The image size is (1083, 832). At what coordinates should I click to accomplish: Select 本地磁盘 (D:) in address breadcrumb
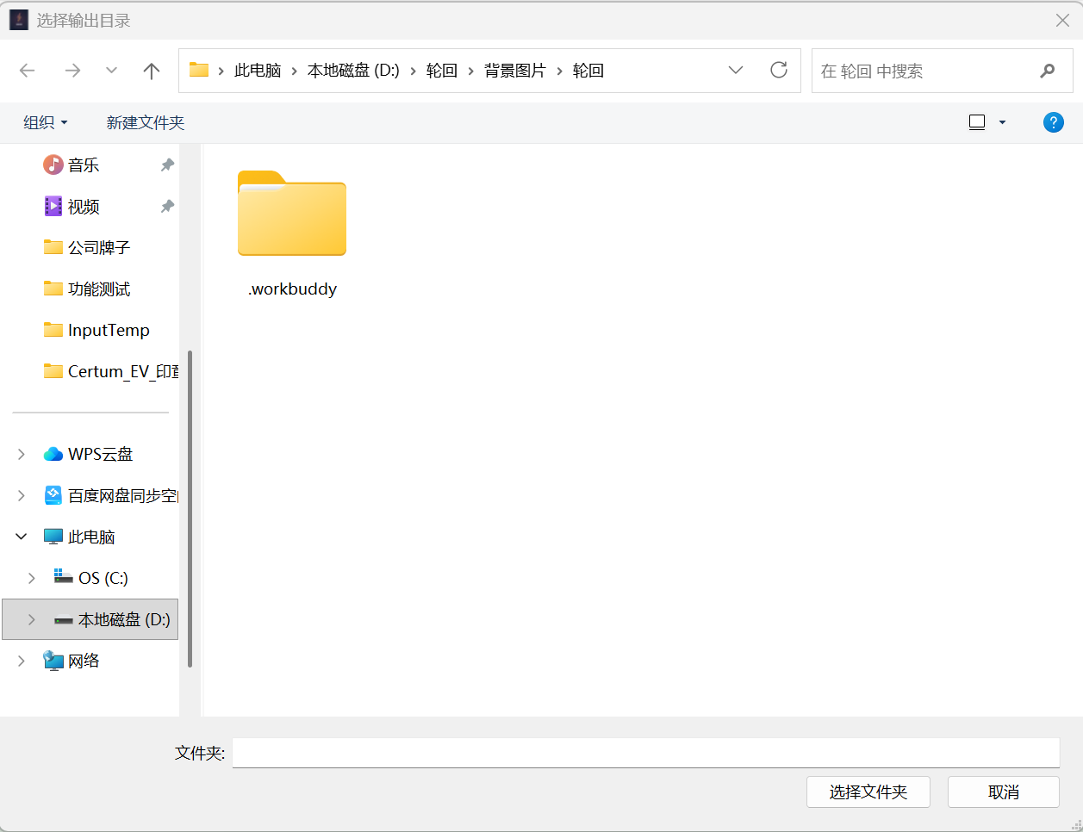click(353, 71)
